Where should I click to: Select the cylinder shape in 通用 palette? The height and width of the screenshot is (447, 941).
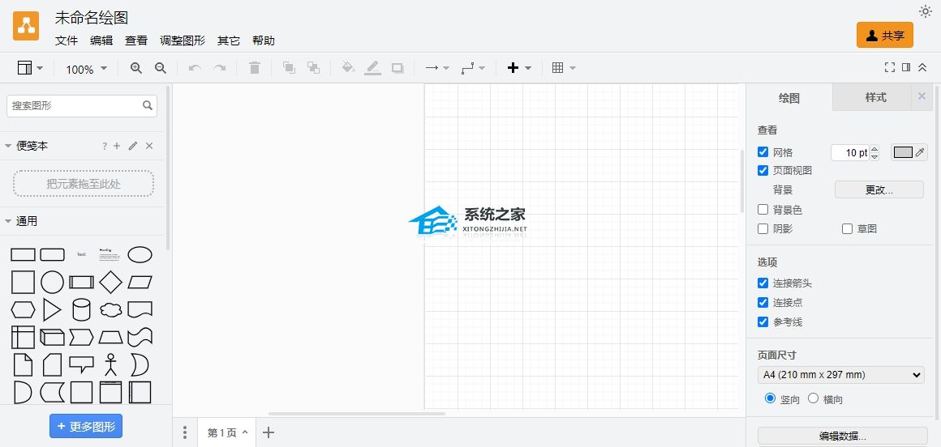[81, 309]
